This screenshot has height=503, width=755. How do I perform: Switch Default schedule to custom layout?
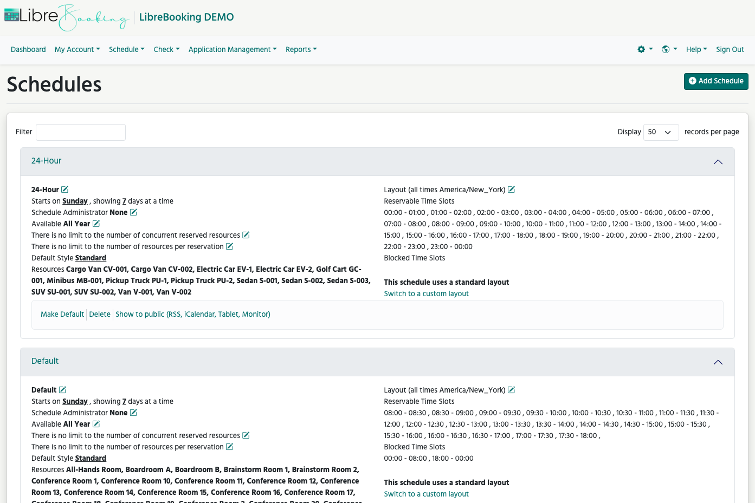click(x=426, y=494)
